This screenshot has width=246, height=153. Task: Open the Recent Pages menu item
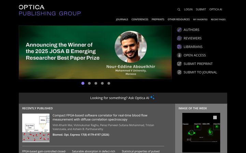[218, 19]
